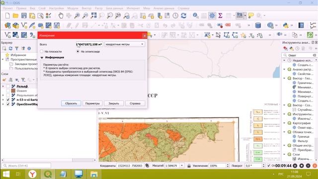This screenshot has width=318, height=179.
Task: Toggle visibility of Охват layer
Action: [8, 90]
